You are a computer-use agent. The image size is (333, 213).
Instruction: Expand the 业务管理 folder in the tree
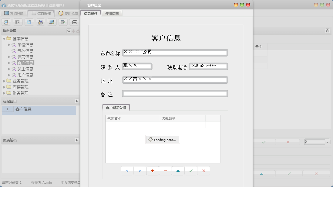click(3, 81)
